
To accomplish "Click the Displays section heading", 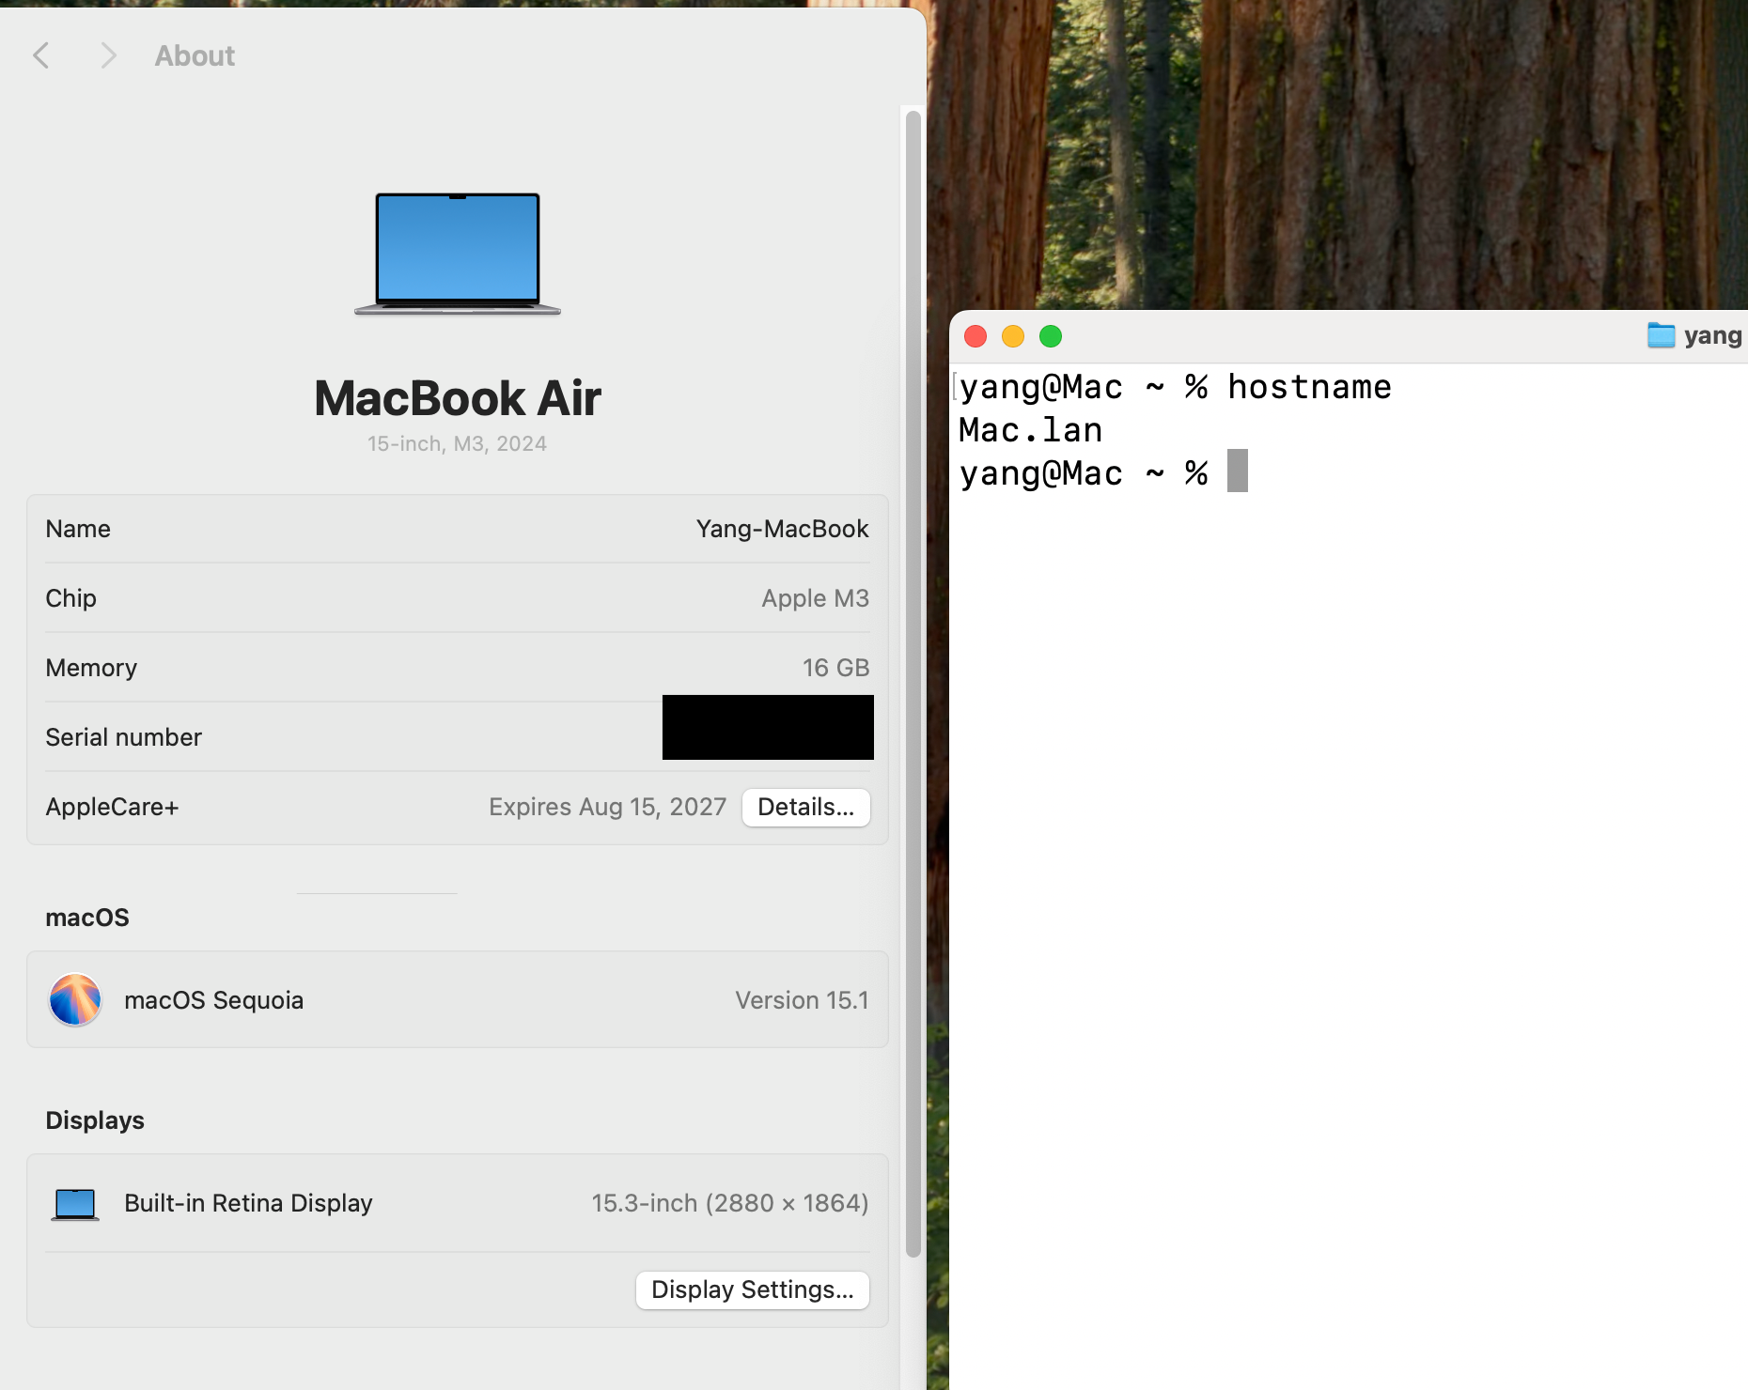I will (x=95, y=1120).
